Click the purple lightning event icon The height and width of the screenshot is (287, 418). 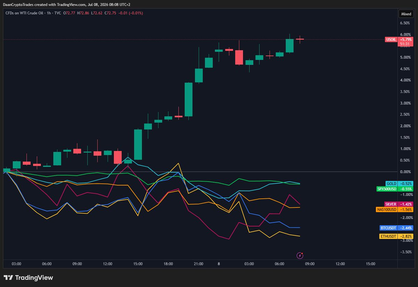click(300, 255)
